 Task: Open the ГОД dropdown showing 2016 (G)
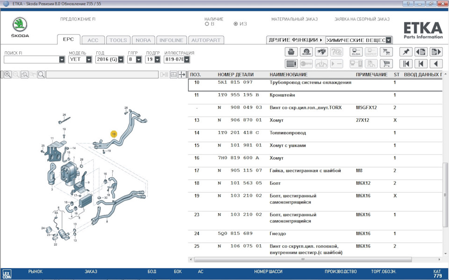(x=121, y=59)
